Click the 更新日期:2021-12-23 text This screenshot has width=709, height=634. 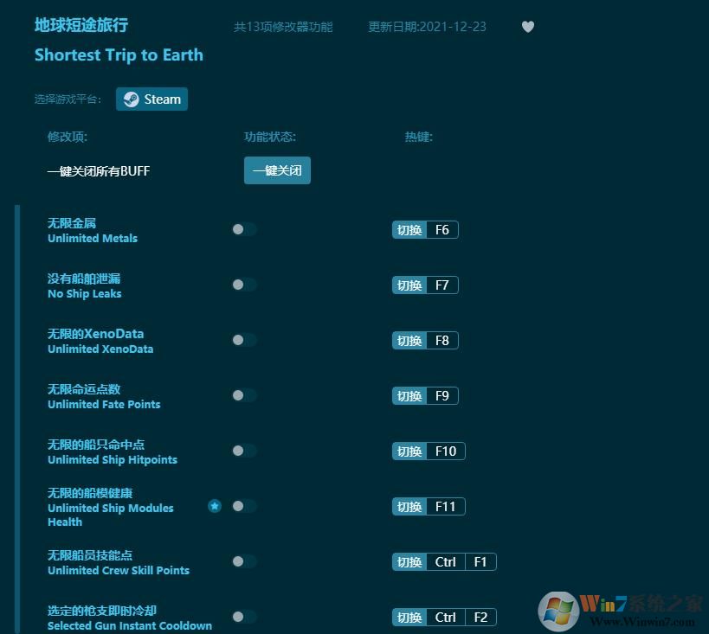428,27
